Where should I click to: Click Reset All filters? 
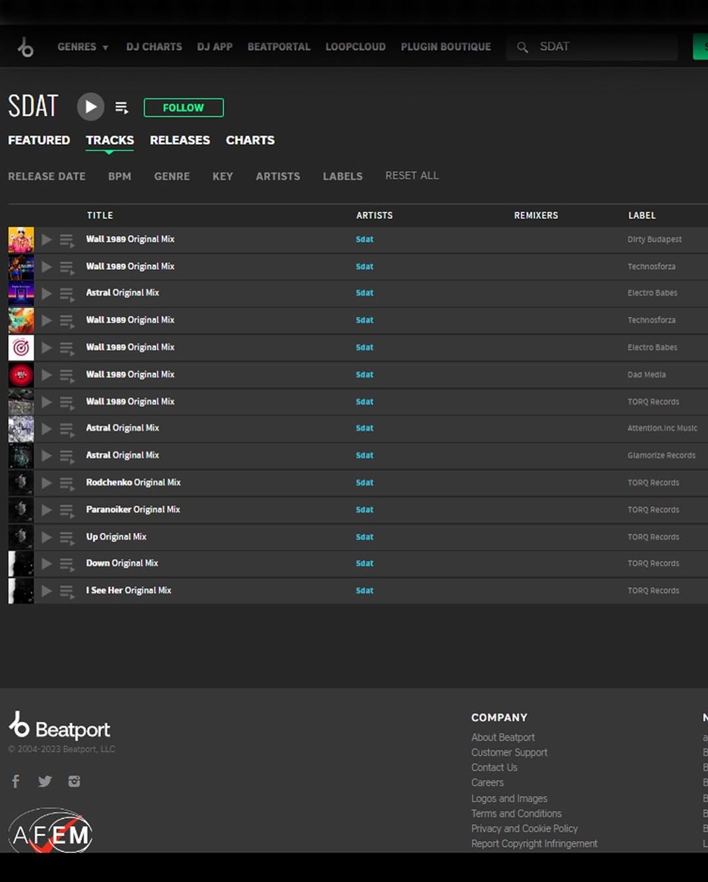coord(412,176)
